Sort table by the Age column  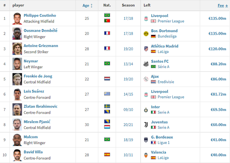[86, 6]
